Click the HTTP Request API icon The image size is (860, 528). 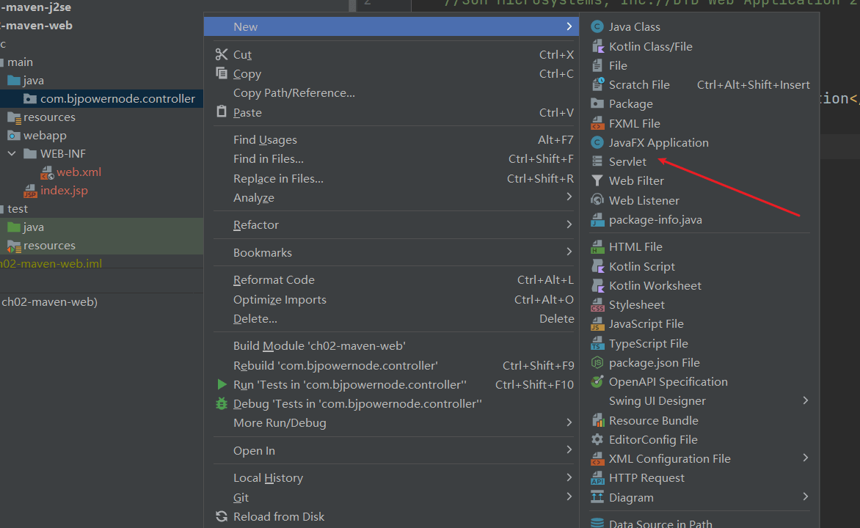[x=597, y=478]
